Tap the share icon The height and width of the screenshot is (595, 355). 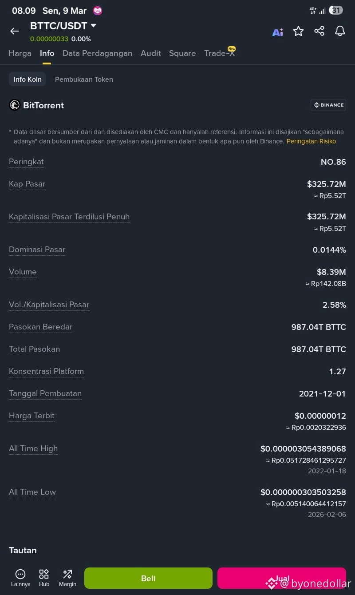pos(319,31)
